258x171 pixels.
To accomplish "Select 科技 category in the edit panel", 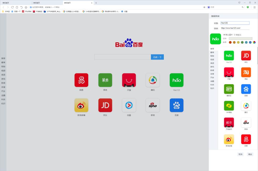I will tap(212, 85).
